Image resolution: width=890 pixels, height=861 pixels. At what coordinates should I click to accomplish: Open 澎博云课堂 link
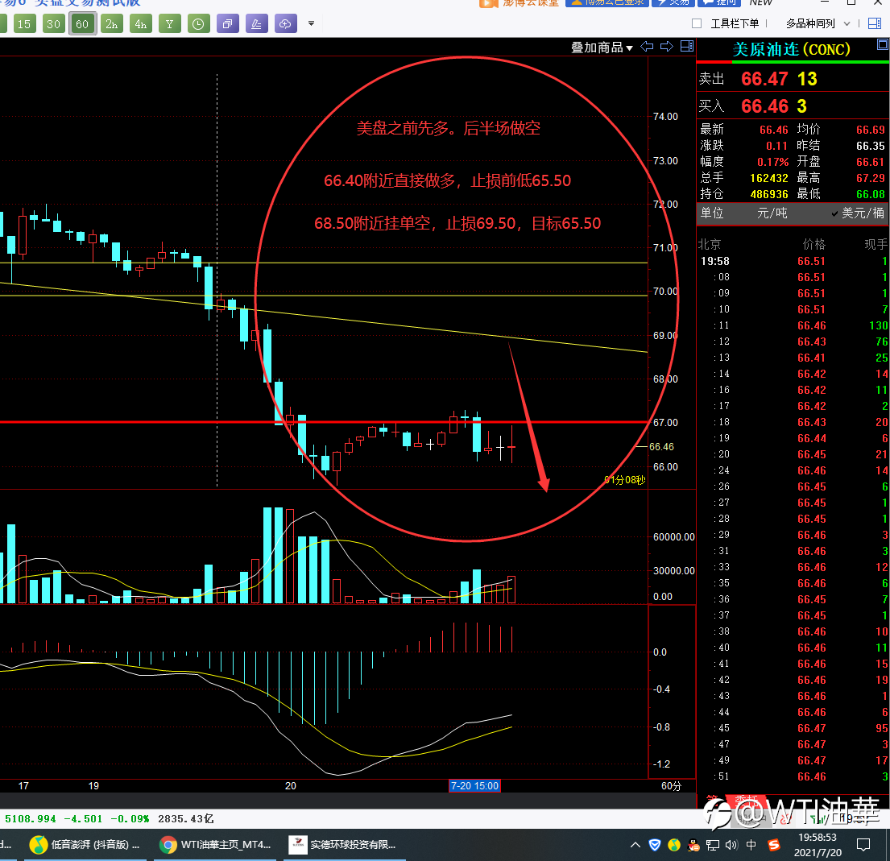(520, 3)
